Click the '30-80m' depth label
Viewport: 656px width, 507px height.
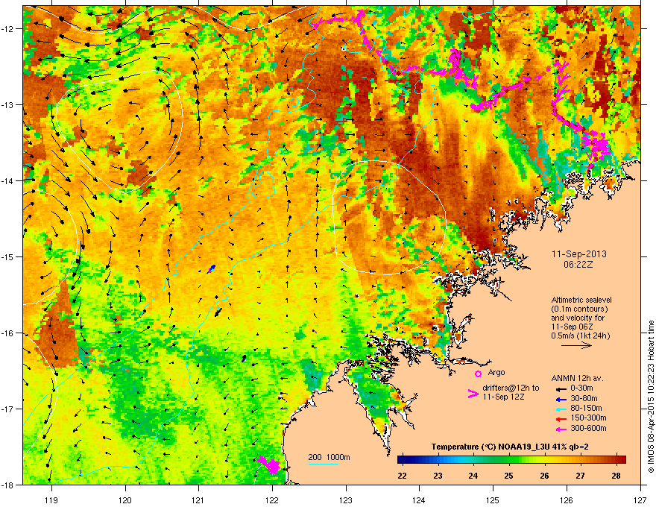[x=584, y=398]
